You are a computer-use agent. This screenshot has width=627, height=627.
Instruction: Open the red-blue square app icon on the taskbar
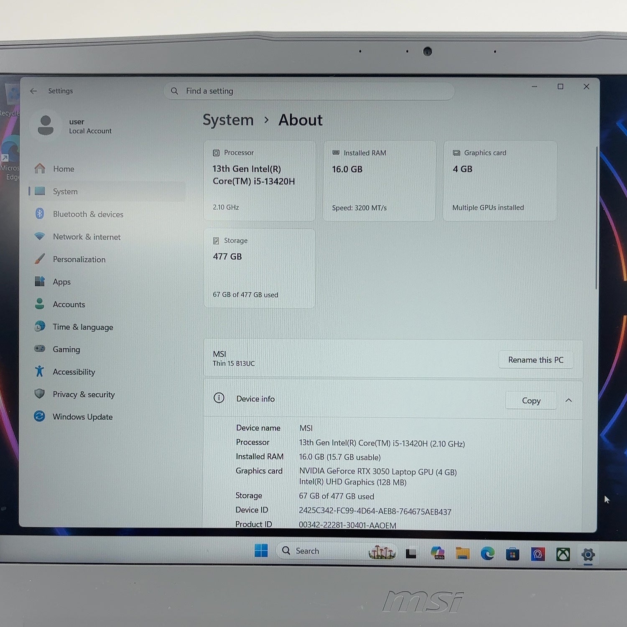point(538,554)
